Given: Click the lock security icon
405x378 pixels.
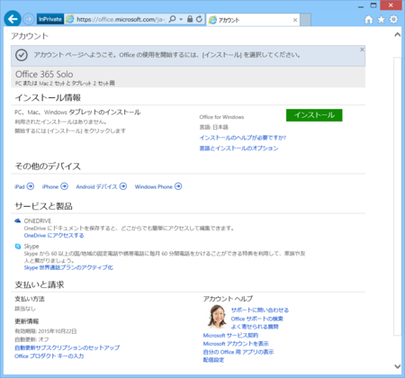Looking at the screenshot, I should (x=190, y=19).
